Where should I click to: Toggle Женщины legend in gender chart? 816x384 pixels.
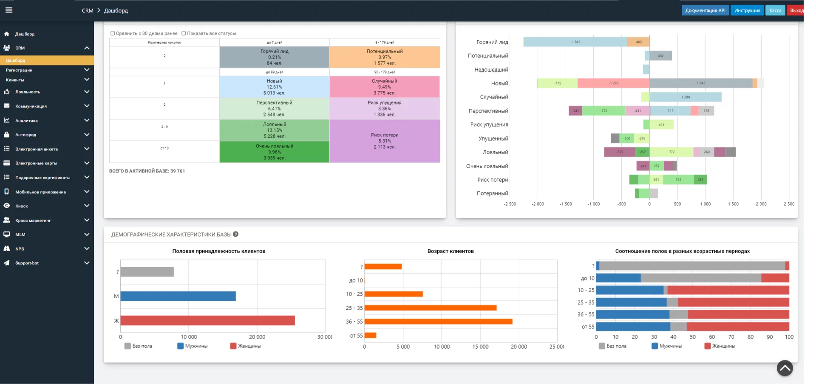(x=246, y=346)
